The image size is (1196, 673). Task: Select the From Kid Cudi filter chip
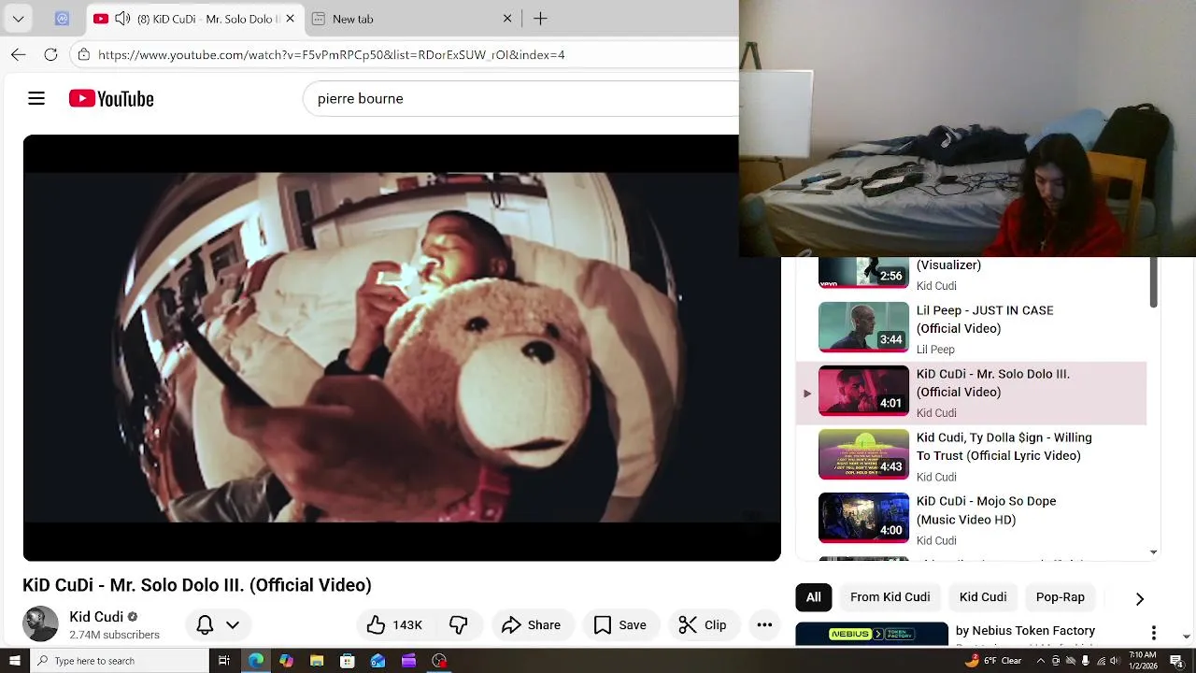pyautogui.click(x=890, y=597)
